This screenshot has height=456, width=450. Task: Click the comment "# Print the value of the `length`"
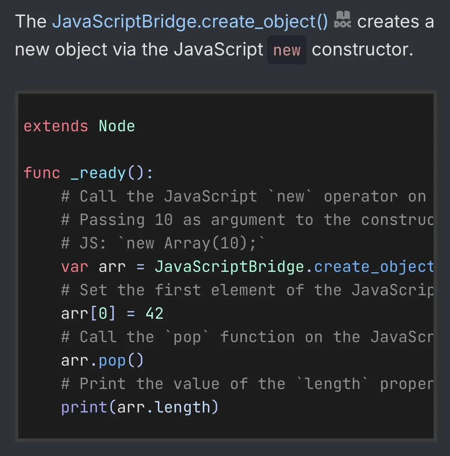(x=215, y=384)
